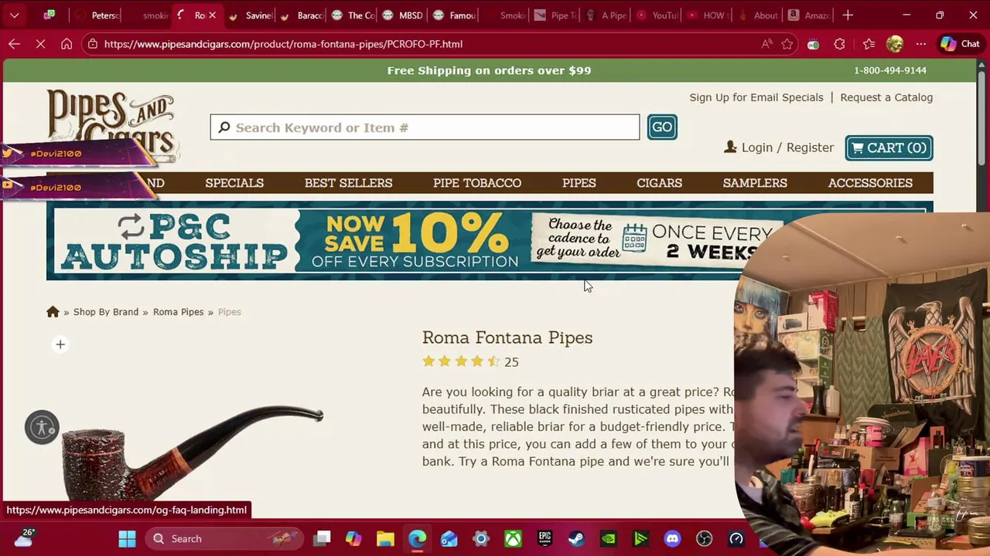The image size is (990, 556).
Task: Click the GO search button
Action: [662, 127]
